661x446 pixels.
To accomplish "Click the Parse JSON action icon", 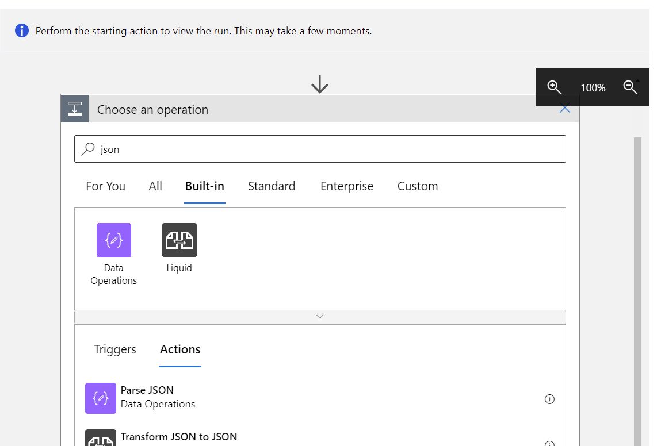I will 100,398.
